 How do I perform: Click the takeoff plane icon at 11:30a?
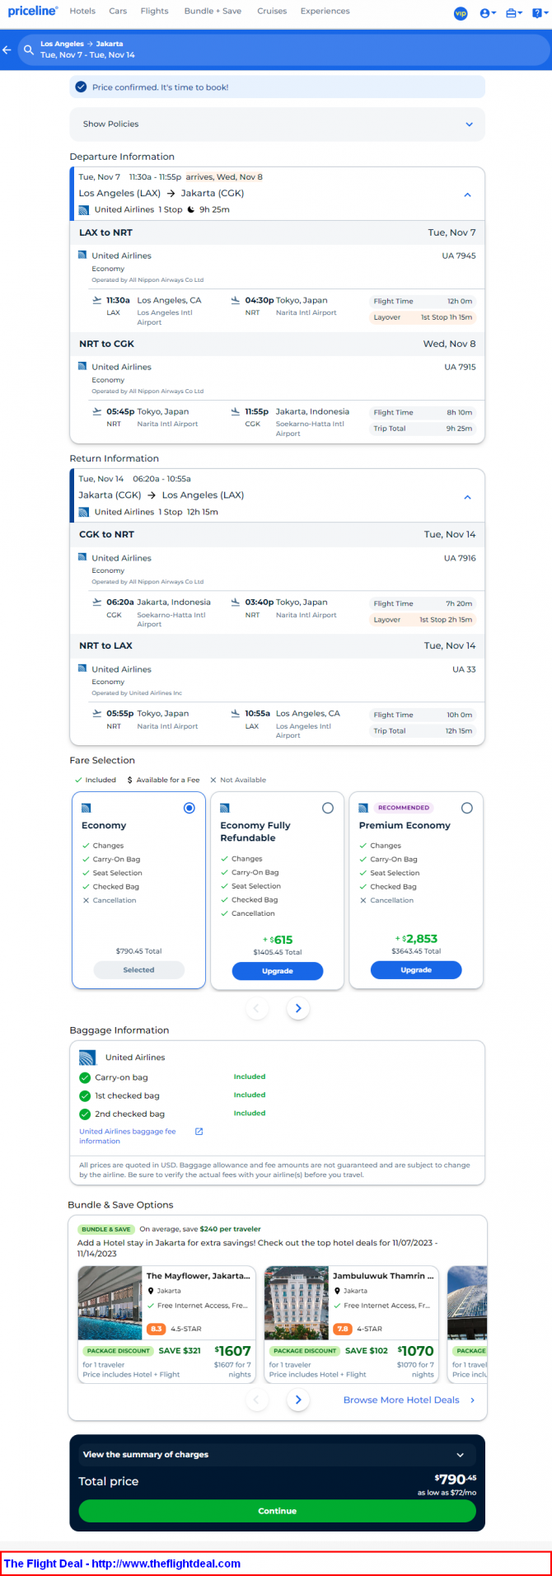point(97,300)
